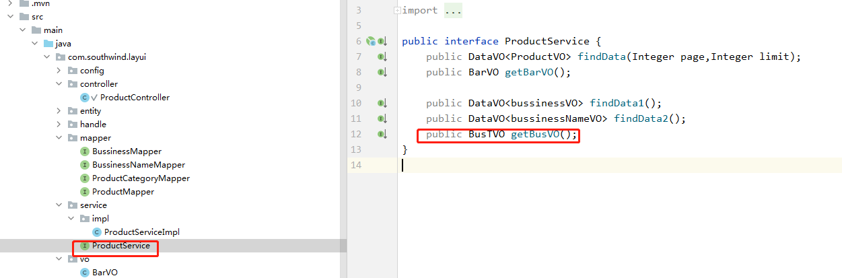Open ProductCategoryMapper in the project tree

coord(141,178)
